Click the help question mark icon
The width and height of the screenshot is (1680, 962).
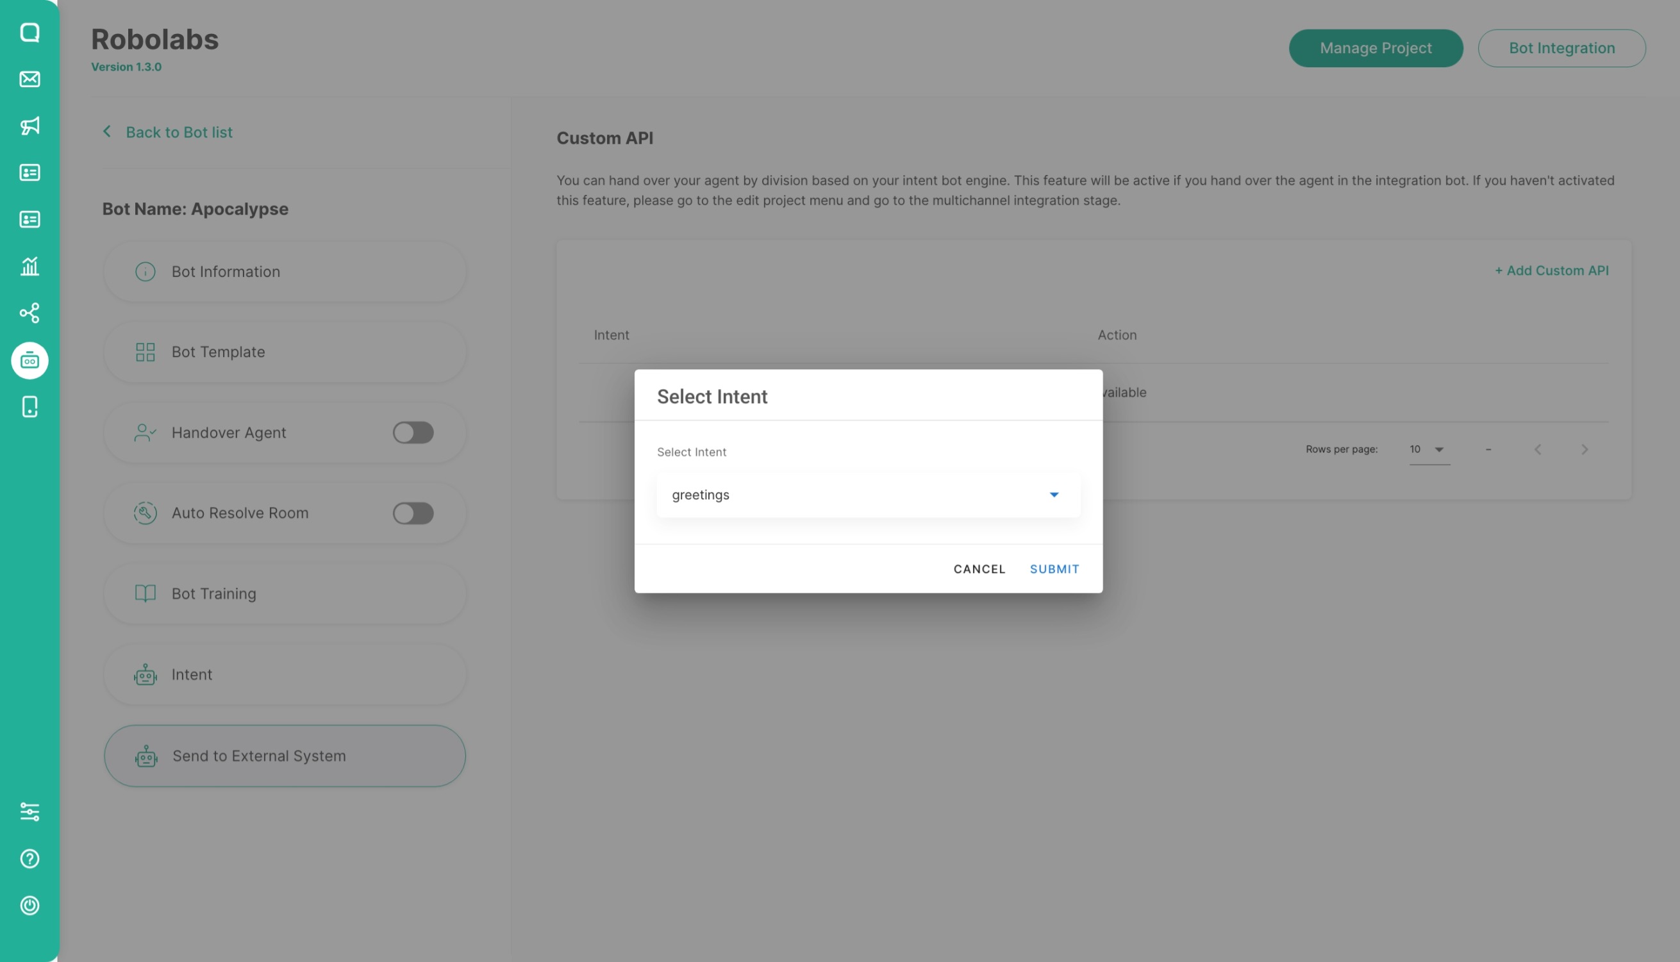(x=29, y=858)
